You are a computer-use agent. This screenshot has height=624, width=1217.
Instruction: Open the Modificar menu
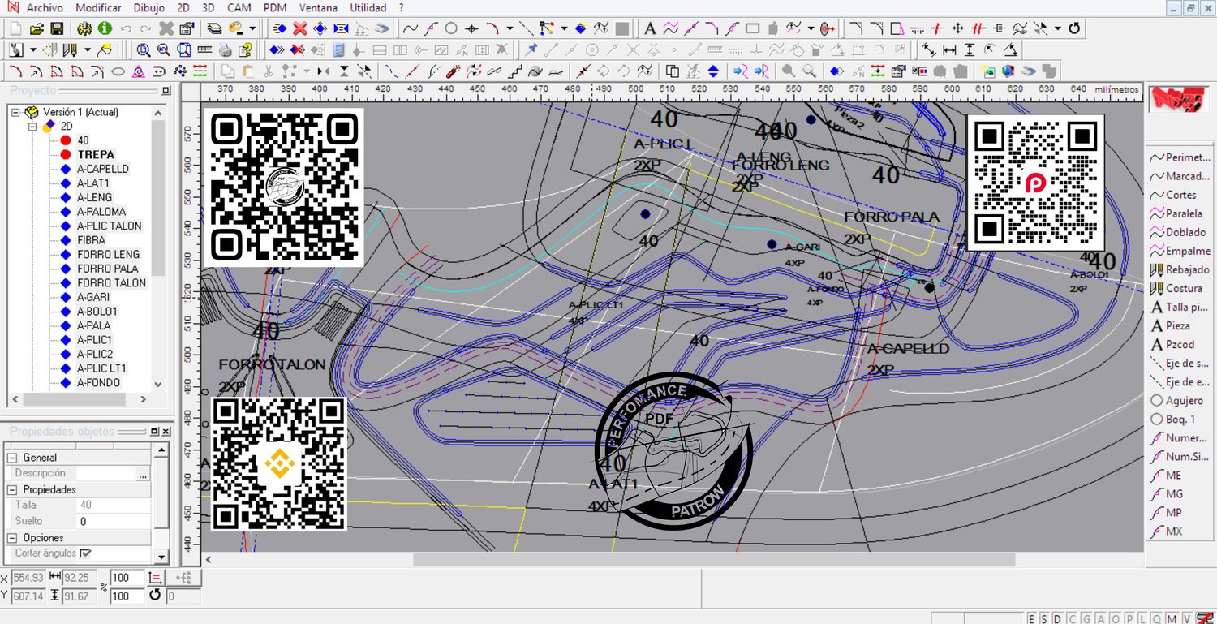(x=98, y=7)
